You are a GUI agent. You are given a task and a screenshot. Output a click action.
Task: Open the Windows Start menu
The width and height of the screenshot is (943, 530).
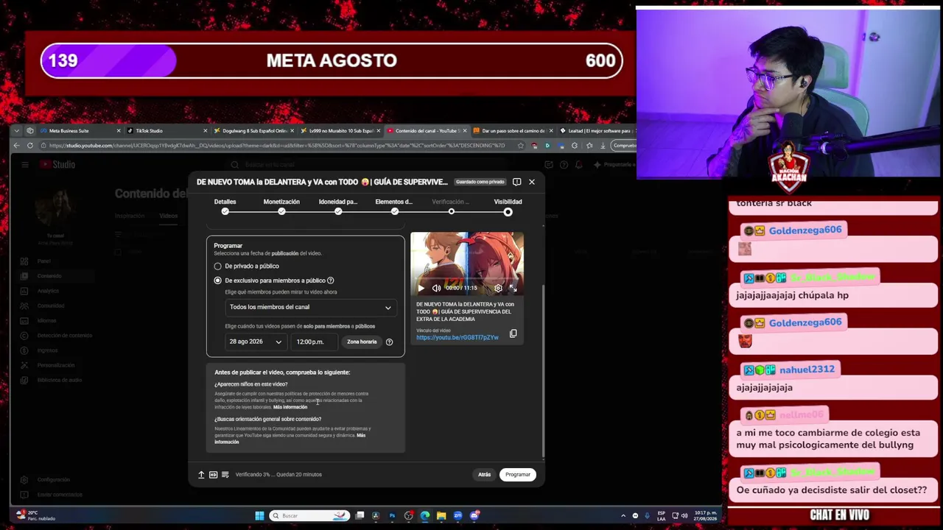[259, 516]
